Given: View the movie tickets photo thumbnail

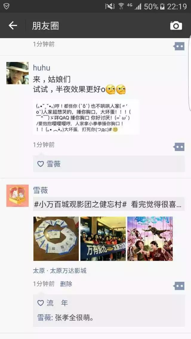Looking at the screenshot, I should pyautogui.click(x=56, y=239).
